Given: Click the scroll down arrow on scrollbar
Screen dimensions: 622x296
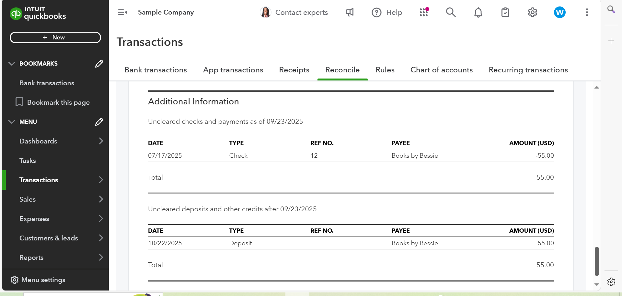Looking at the screenshot, I should pos(597,285).
